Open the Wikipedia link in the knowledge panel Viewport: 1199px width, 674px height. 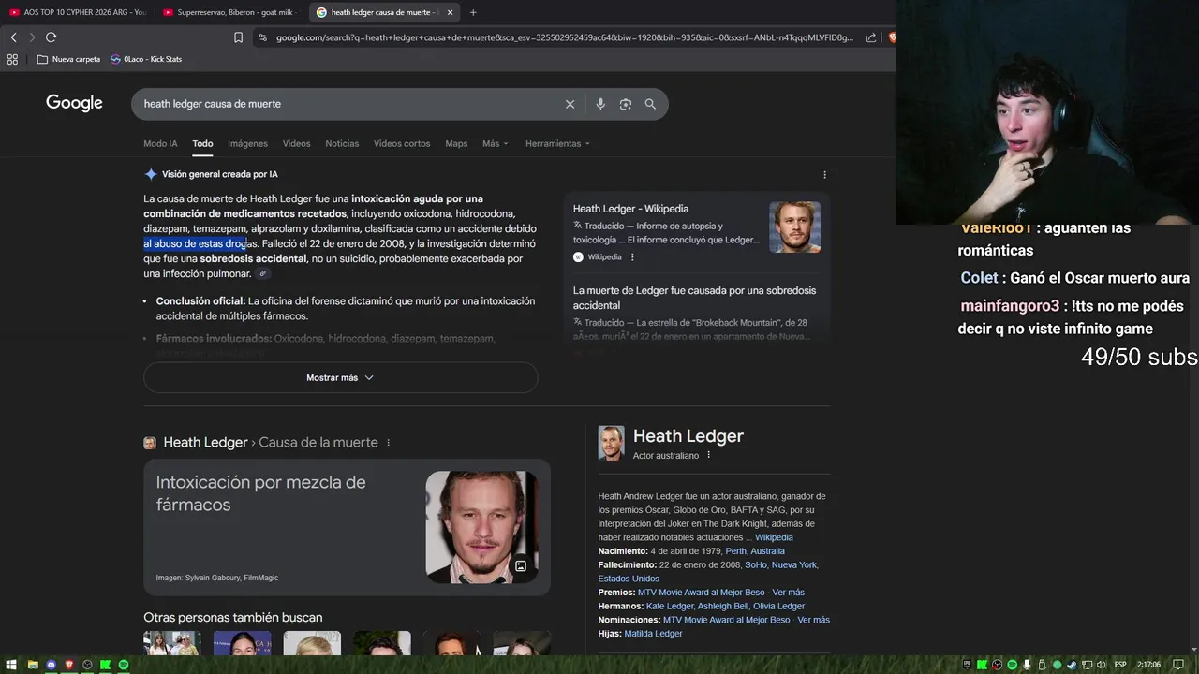point(774,537)
